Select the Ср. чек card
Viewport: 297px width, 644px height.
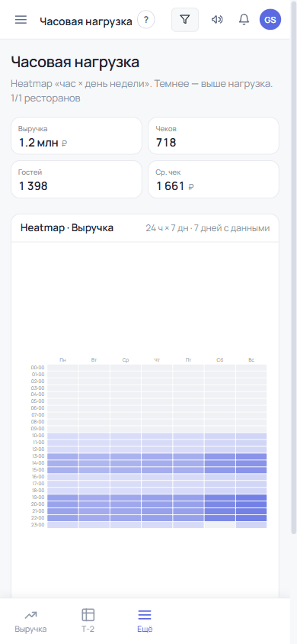213,179
